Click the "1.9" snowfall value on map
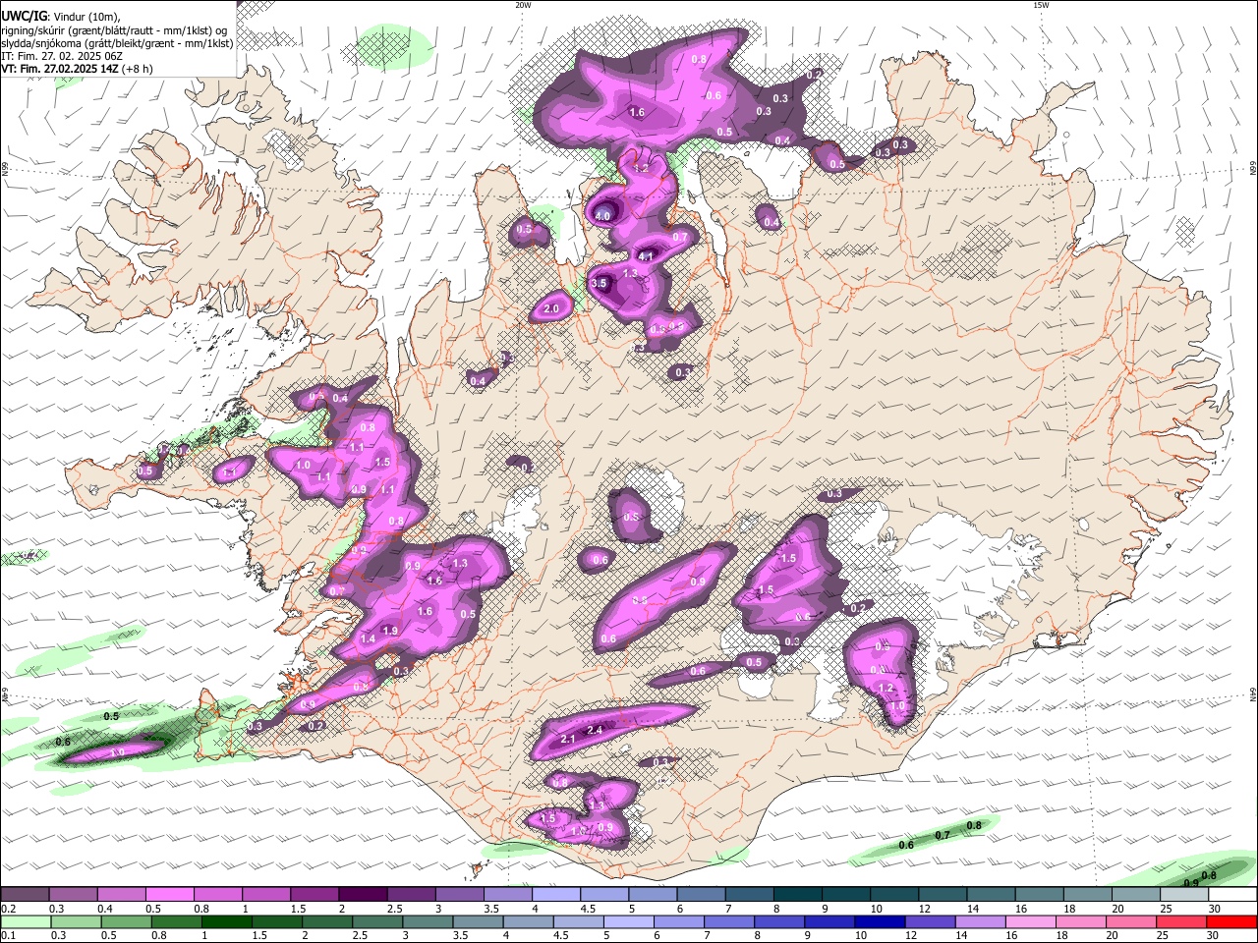This screenshot has height=943, width=1258. click(x=390, y=631)
